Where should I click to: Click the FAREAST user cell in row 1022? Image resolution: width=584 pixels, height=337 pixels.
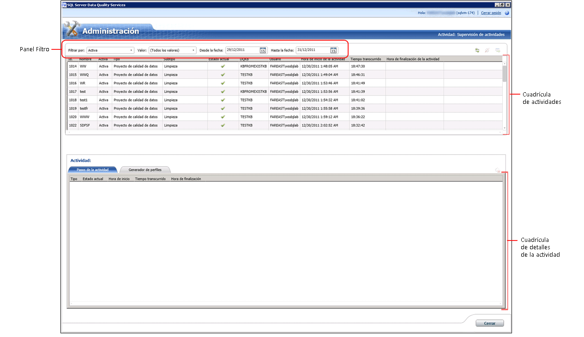tap(284, 125)
